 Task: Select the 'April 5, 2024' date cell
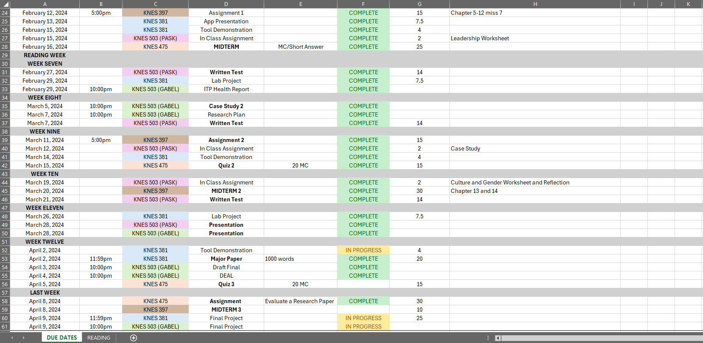[x=45, y=284]
